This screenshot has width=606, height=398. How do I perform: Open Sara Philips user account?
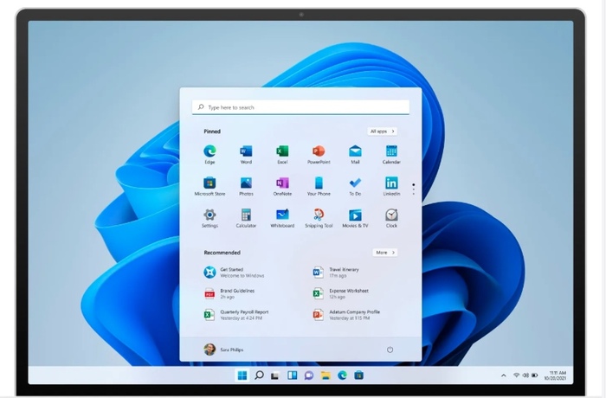[x=223, y=350]
